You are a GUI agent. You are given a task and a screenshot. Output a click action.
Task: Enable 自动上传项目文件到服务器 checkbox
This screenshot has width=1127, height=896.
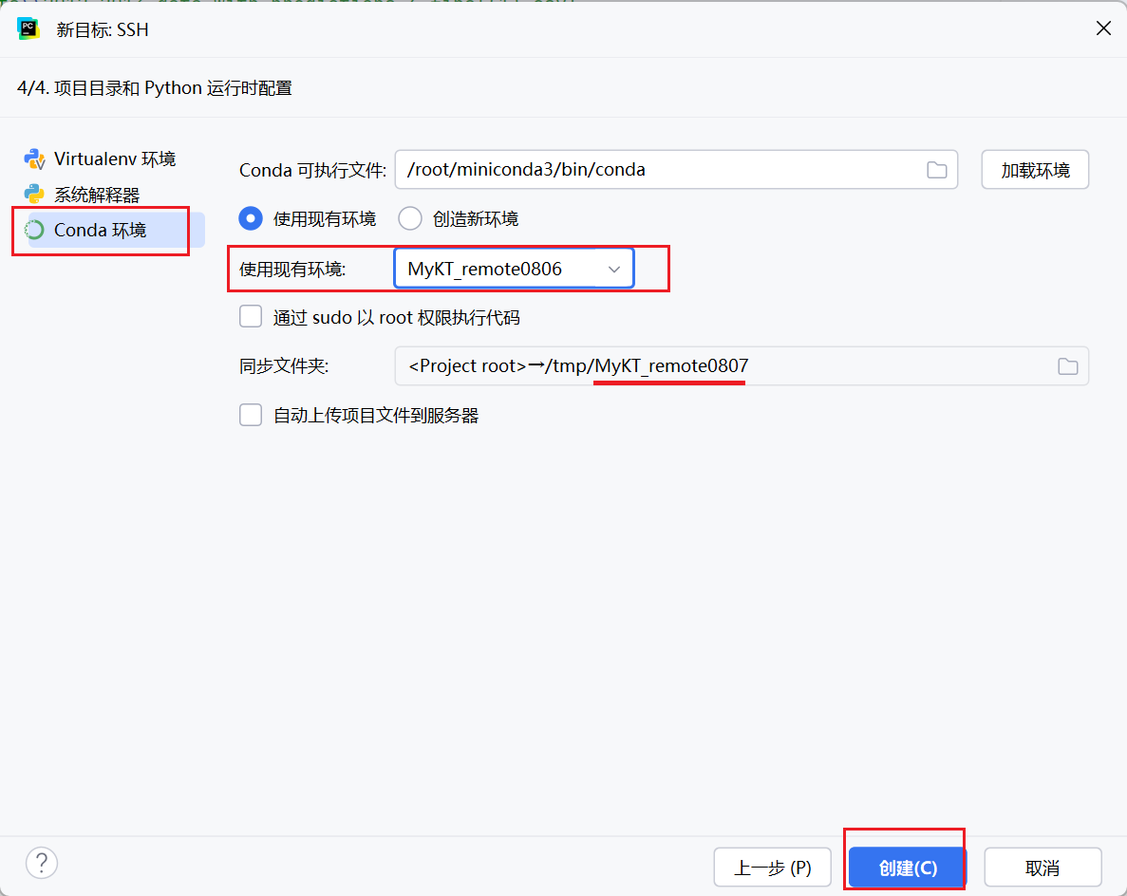[x=250, y=415]
